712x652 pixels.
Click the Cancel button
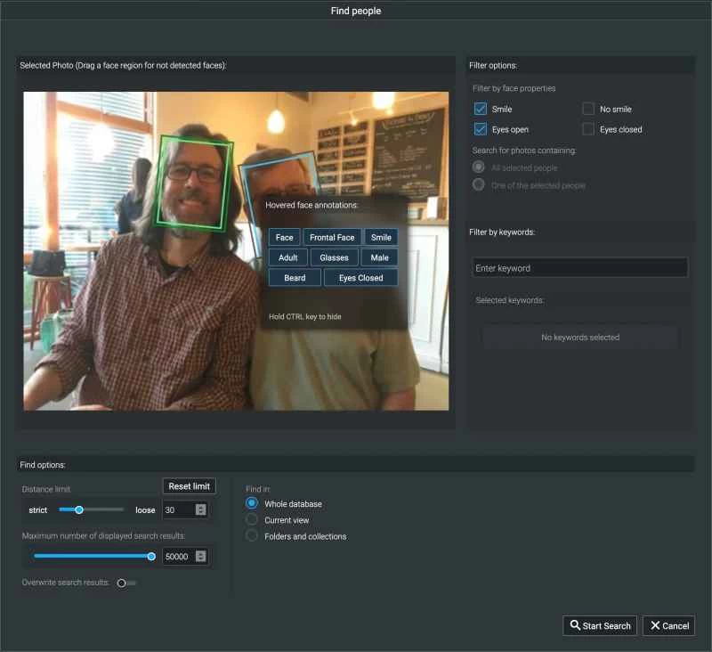click(x=668, y=625)
